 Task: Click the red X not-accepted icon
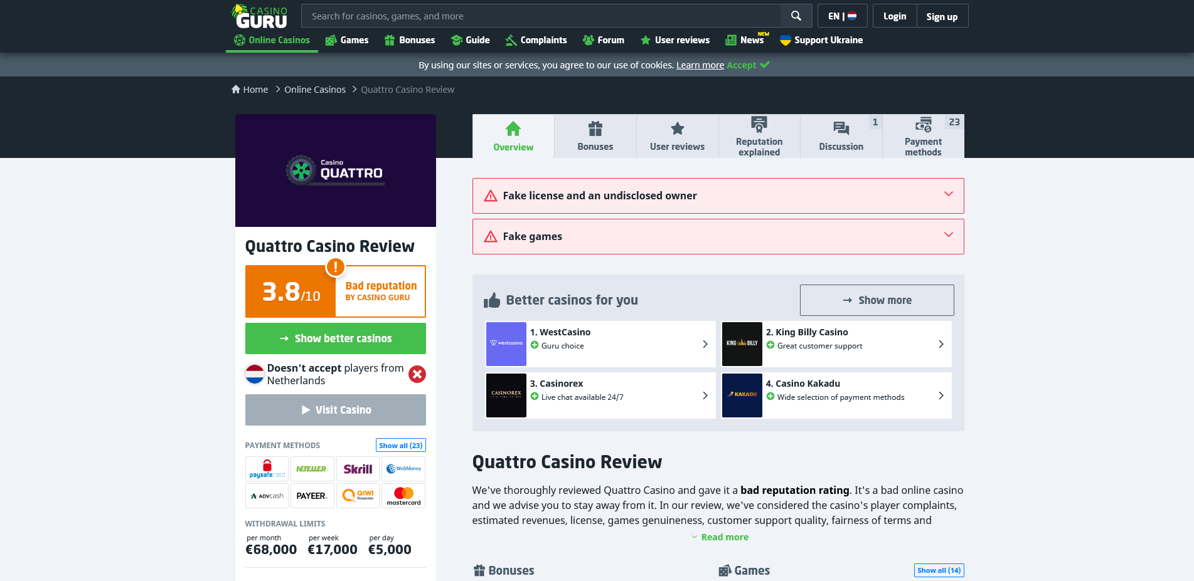pyautogui.click(x=417, y=374)
